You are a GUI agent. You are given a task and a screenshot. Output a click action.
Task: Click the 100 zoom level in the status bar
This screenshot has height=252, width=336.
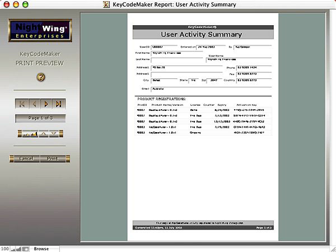point(4,249)
